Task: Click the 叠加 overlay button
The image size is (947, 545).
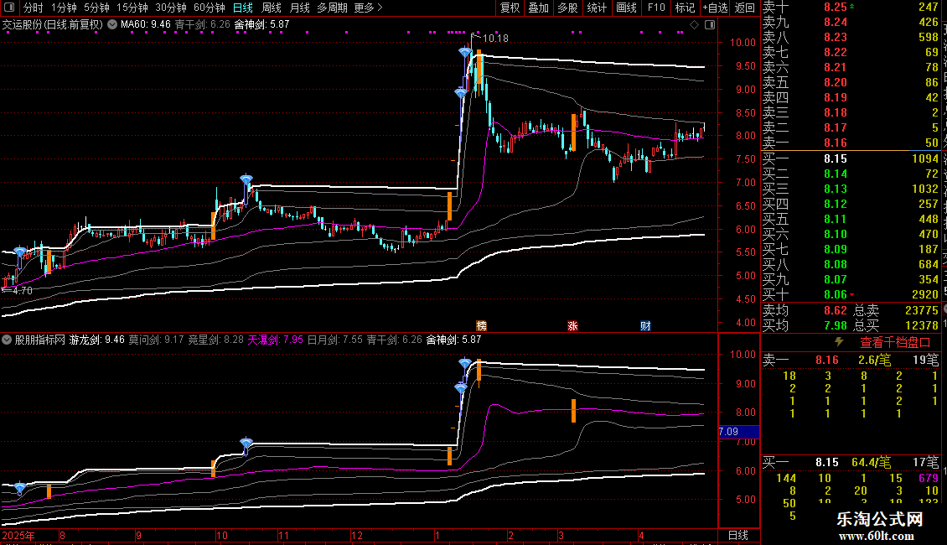Action: (x=539, y=8)
